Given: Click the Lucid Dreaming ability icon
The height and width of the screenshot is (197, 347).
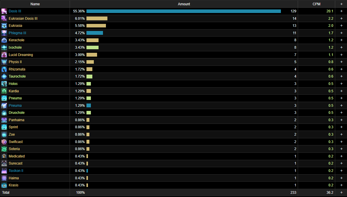Looking at the screenshot, I should tap(4, 55).
